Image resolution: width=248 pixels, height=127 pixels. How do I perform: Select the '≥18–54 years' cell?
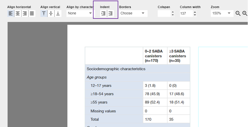pyautogui.click(x=114, y=94)
